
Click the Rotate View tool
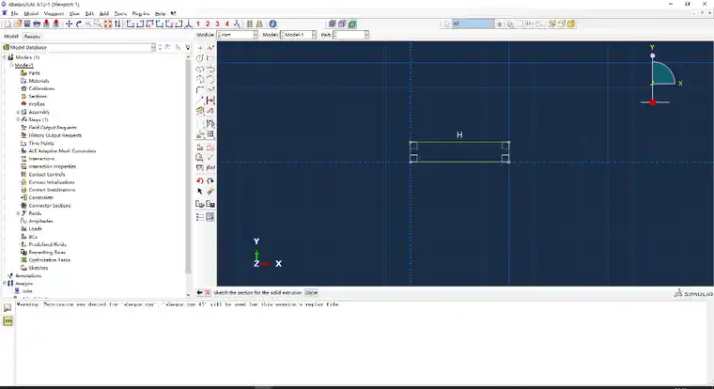click(x=78, y=23)
